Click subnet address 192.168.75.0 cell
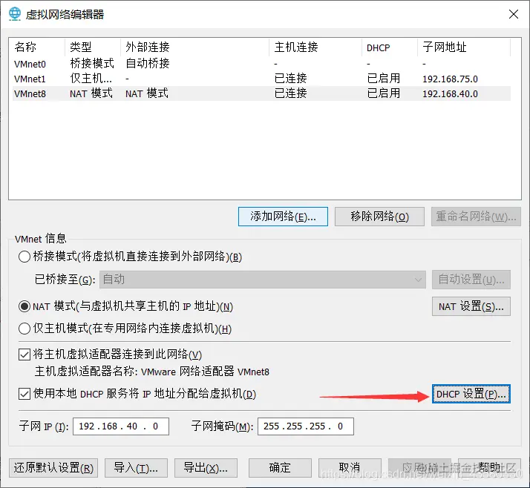Viewport: 530px width, 488px height. (451, 79)
